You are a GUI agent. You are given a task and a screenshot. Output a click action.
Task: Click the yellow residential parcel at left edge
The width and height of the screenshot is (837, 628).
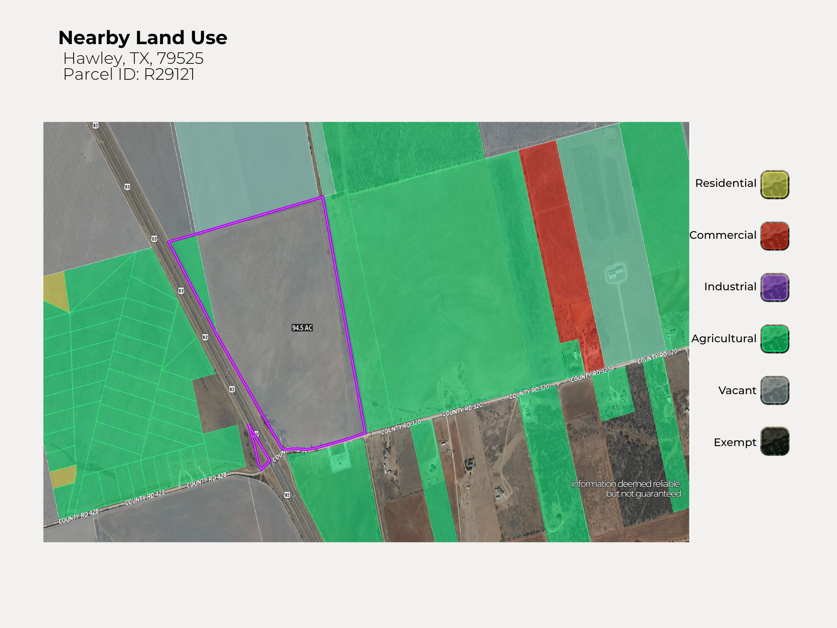pyautogui.click(x=55, y=288)
